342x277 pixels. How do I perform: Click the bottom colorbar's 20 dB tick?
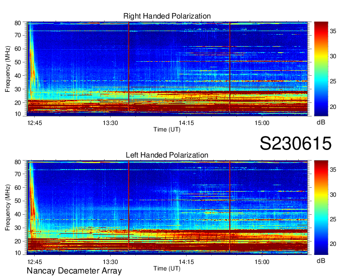(x=333, y=244)
